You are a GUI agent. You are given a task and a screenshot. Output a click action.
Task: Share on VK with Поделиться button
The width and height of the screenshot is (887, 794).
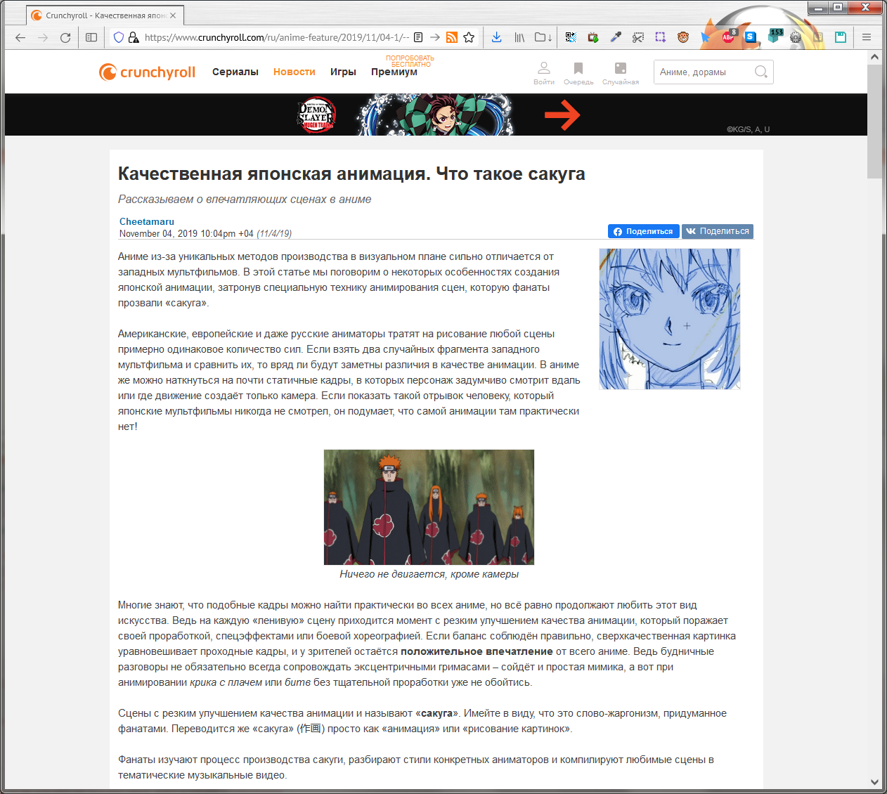[x=718, y=231]
